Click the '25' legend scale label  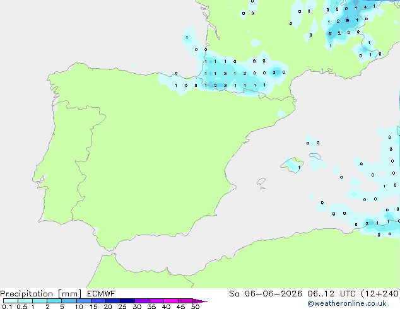122,306
